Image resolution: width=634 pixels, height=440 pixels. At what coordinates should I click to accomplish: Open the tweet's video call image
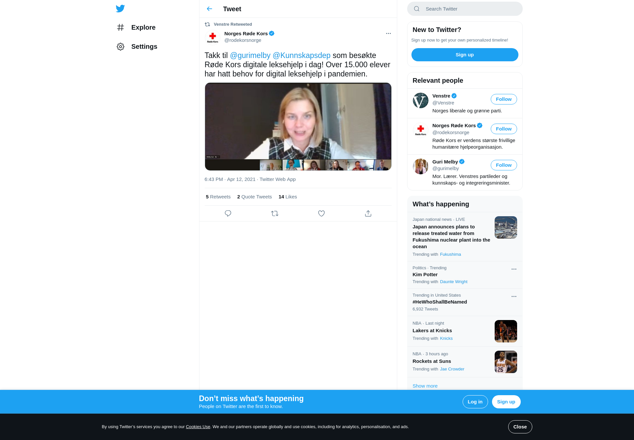[x=298, y=127]
